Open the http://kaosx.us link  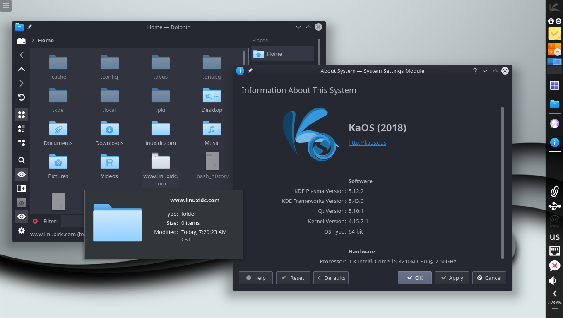[367, 142]
